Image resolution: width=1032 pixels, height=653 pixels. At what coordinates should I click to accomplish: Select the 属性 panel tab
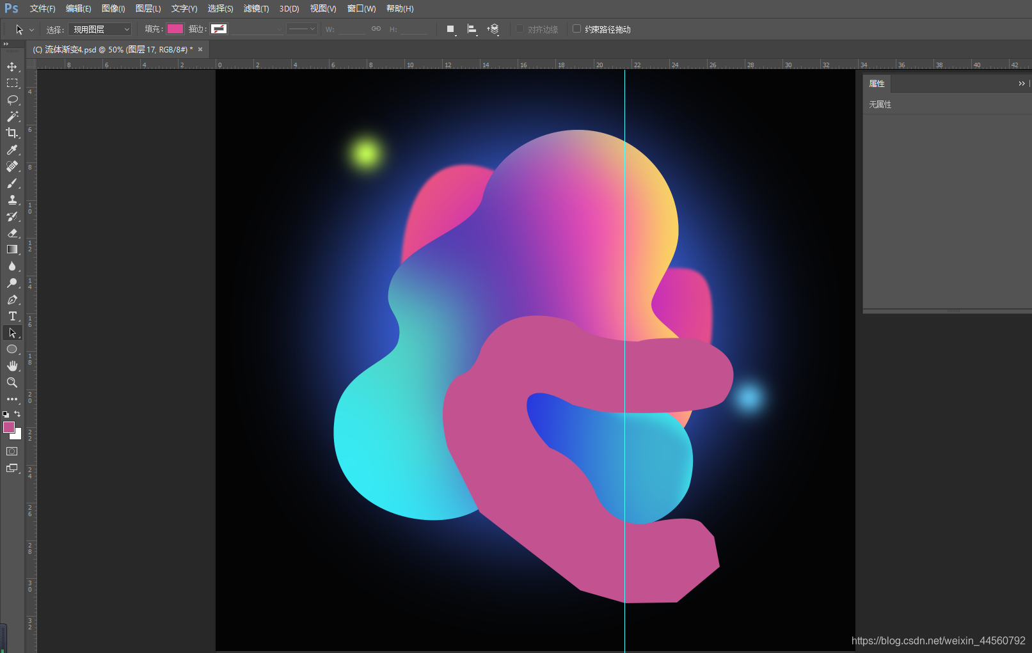(x=877, y=84)
